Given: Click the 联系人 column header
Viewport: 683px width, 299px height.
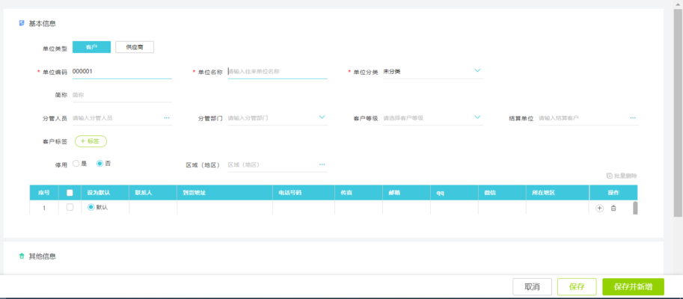Looking at the screenshot, I should [153, 192].
